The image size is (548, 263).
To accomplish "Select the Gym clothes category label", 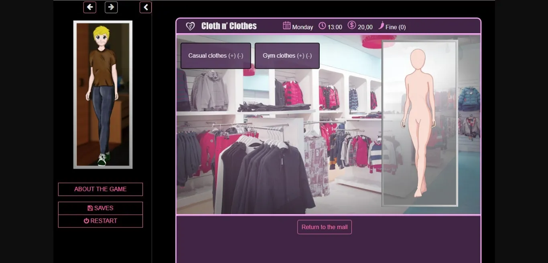I will click(279, 56).
